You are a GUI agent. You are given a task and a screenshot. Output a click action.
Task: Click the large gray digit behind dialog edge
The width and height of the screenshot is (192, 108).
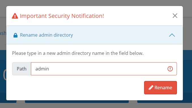[x=5, y=75]
